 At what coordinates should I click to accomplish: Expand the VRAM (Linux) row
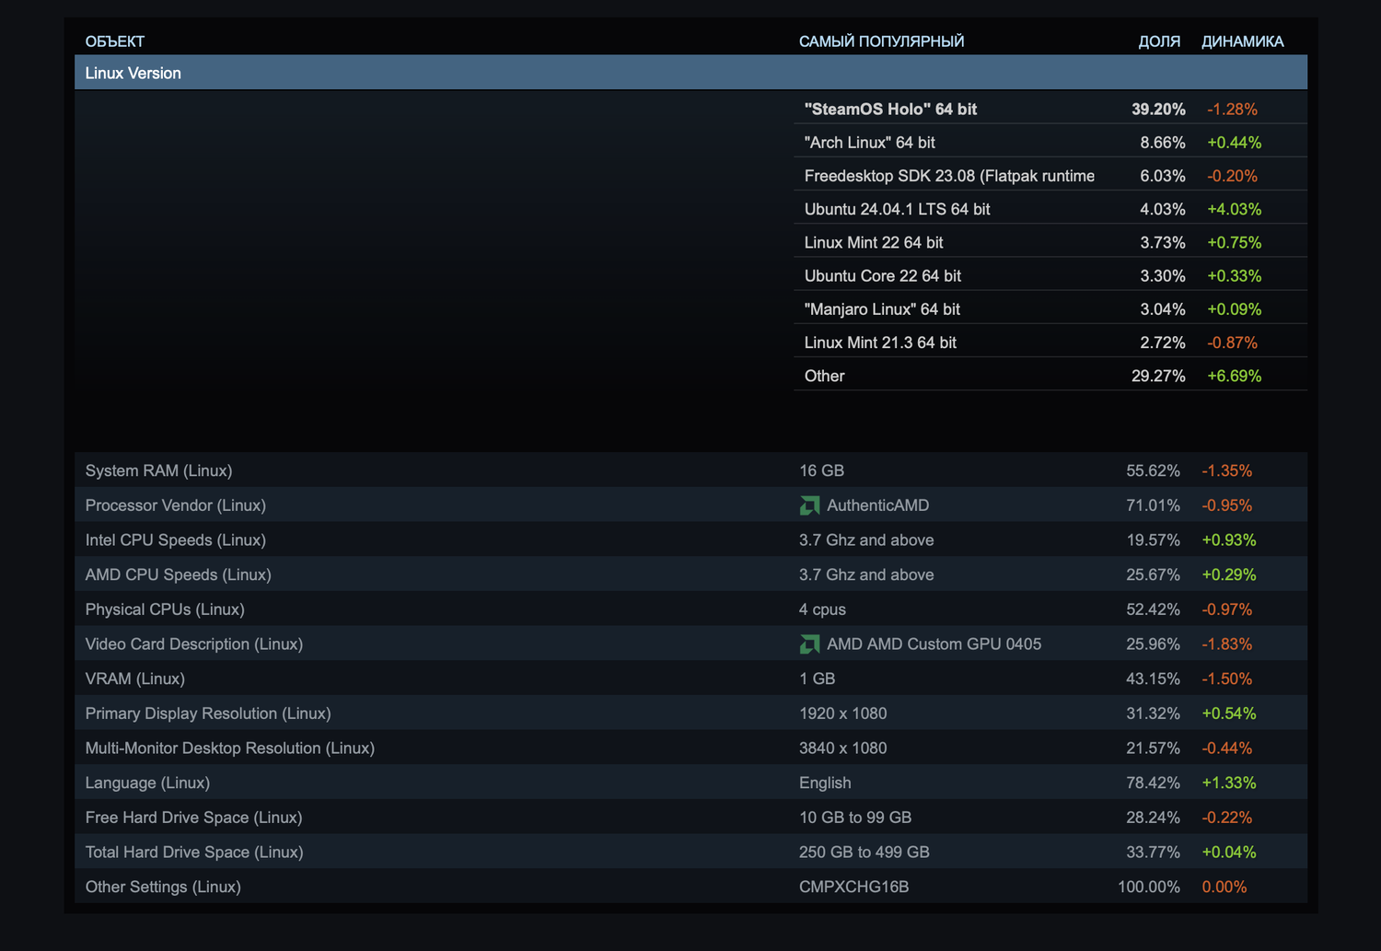pyautogui.click(x=690, y=678)
